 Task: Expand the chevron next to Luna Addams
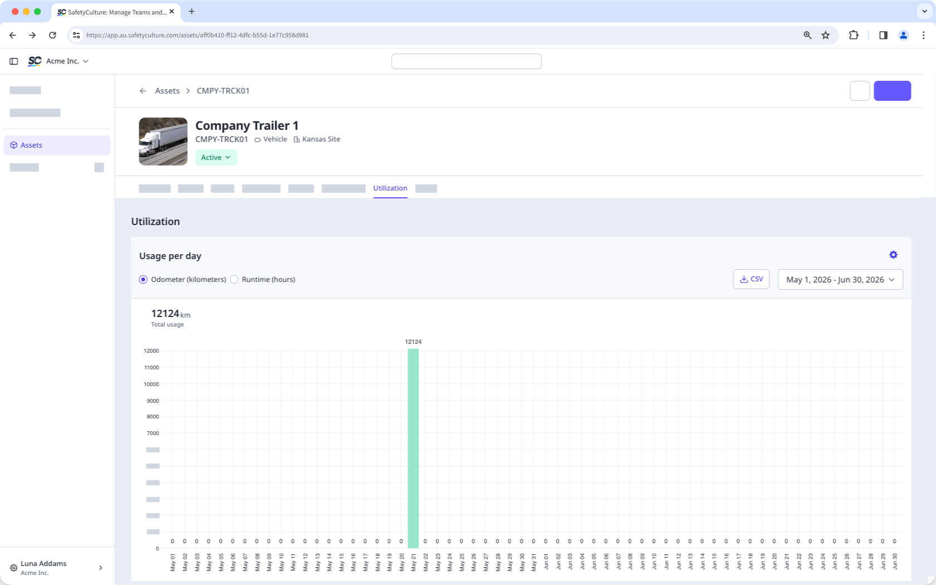pos(101,568)
